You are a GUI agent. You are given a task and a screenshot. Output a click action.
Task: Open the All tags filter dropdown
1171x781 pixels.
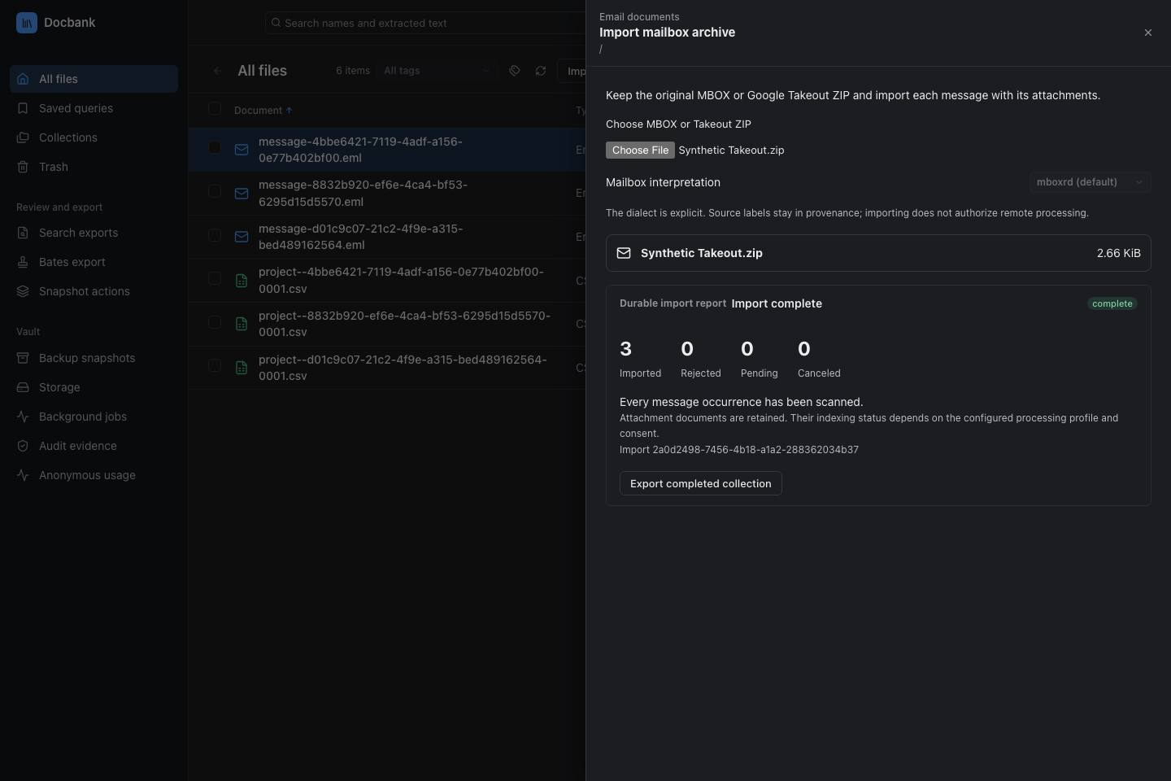(437, 71)
